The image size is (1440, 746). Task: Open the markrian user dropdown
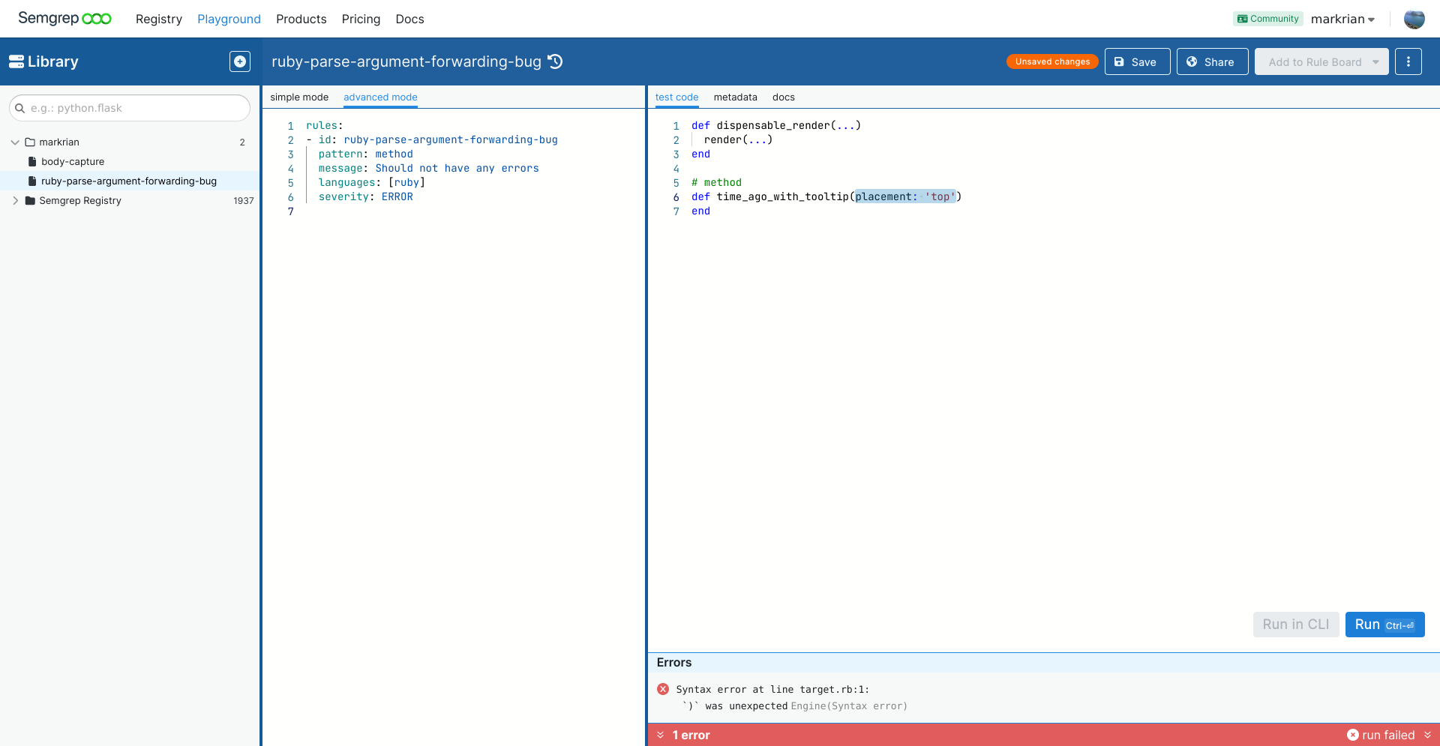(x=1342, y=19)
